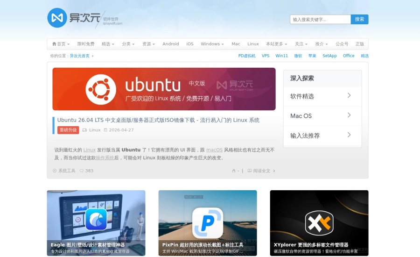420x257 pixels.
Task: Click the 2026-04-27 article date
Action: pyautogui.click(x=121, y=130)
